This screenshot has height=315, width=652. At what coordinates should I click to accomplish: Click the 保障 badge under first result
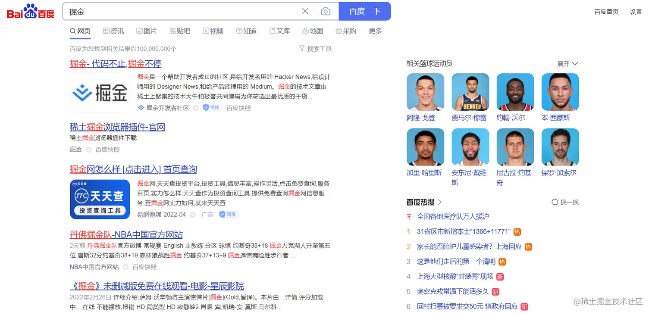[212, 108]
